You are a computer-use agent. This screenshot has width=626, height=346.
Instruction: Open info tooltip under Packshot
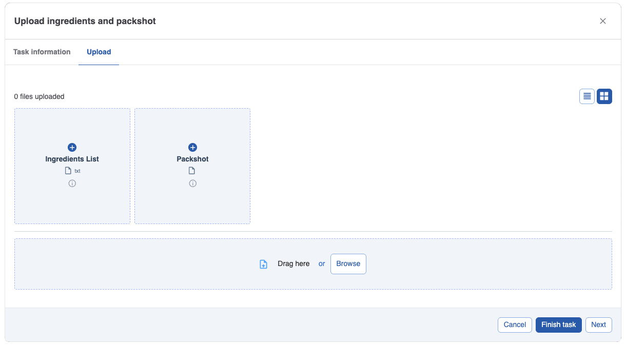(x=192, y=183)
